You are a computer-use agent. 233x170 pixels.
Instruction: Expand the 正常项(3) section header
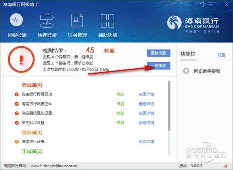[x=32, y=151]
